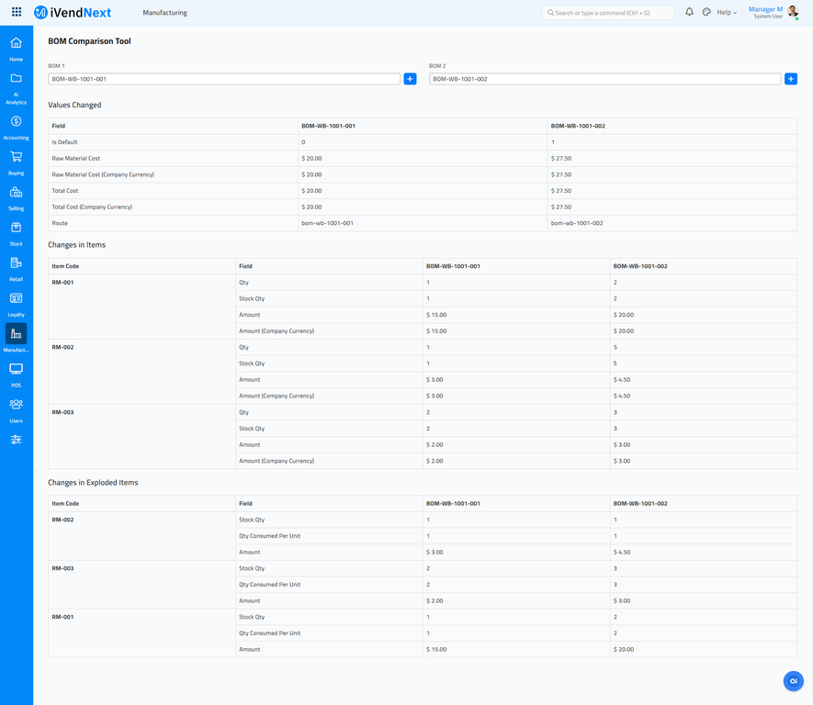Click 'Qty Consumed Per Unit' for exploded RM-002
This screenshot has width=813, height=705.
[269, 535]
